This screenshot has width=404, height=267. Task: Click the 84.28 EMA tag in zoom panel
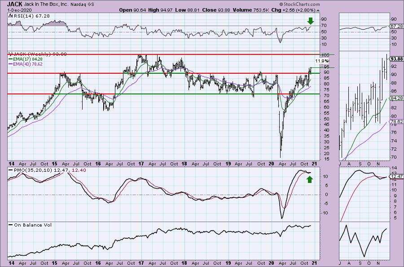pyautogui.click(x=396, y=98)
